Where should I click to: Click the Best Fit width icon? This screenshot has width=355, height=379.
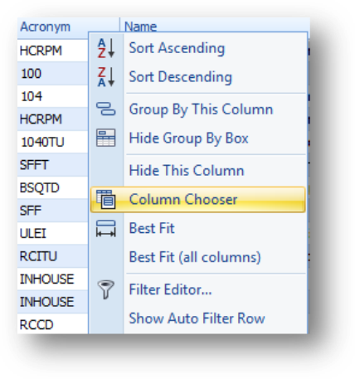pos(105,228)
